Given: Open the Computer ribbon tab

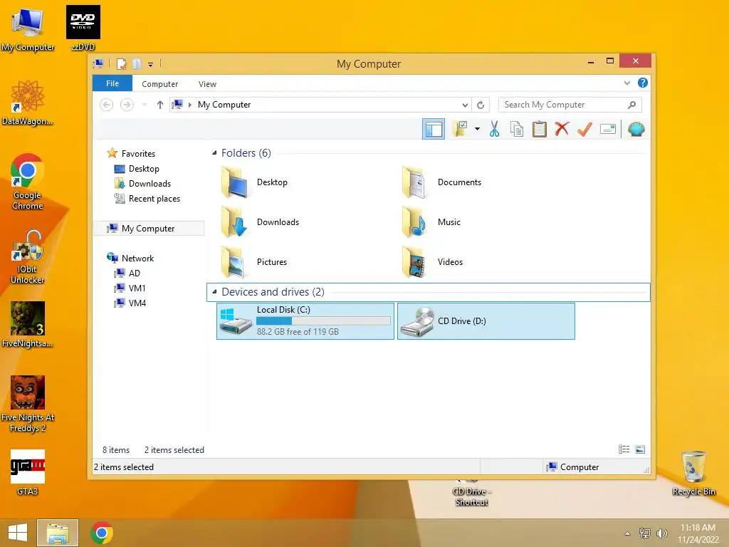Looking at the screenshot, I should coord(160,84).
